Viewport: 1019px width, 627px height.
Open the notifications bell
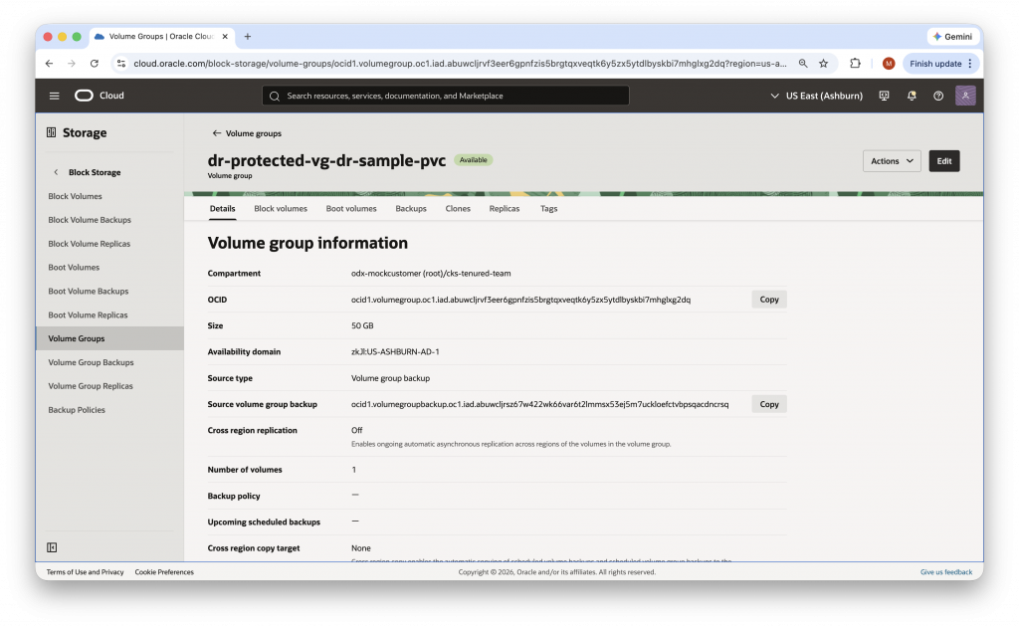pyautogui.click(x=911, y=96)
